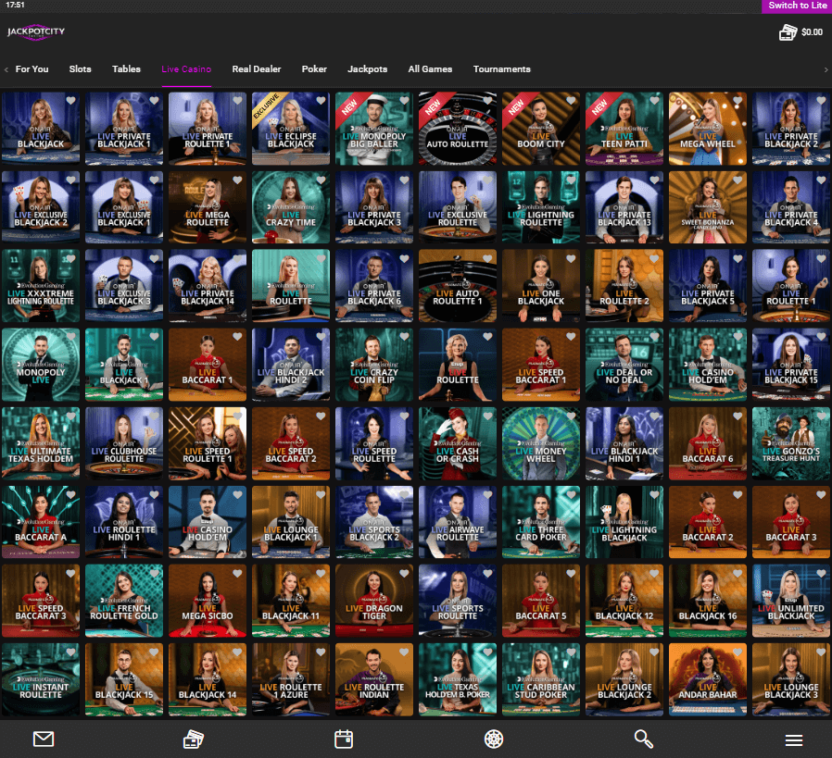832x758 pixels.
Task: Open Live Gonzo's Treasure Hunt tile
Action: coord(791,443)
